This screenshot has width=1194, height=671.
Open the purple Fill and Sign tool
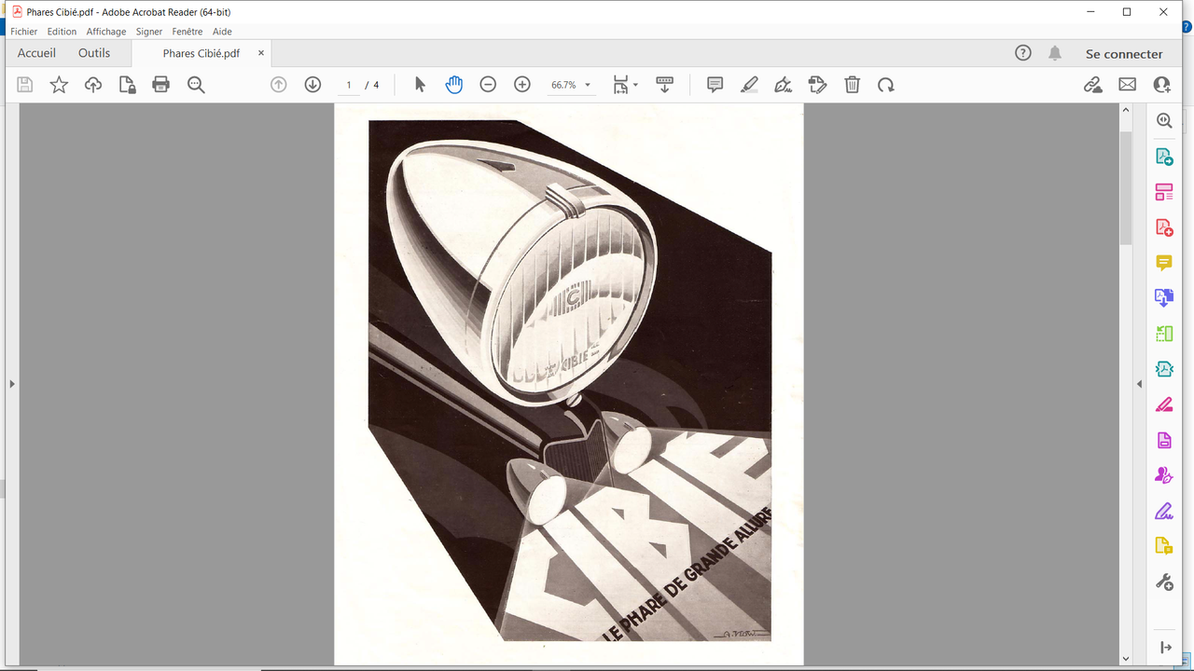(1164, 511)
